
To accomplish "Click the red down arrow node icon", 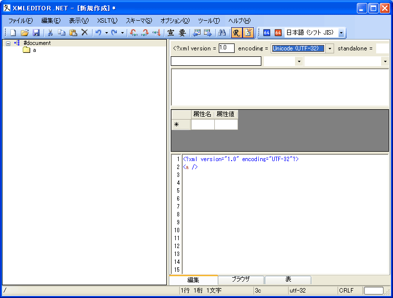I will [x=156, y=33].
